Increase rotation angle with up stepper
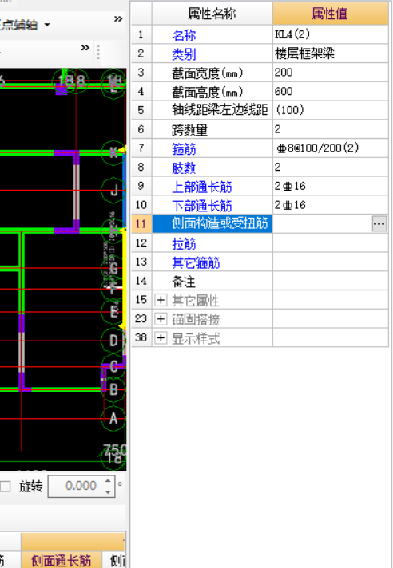 (109, 481)
